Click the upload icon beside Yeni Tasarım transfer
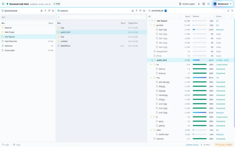Screen dimensions: 235x147 tap(152, 21)
